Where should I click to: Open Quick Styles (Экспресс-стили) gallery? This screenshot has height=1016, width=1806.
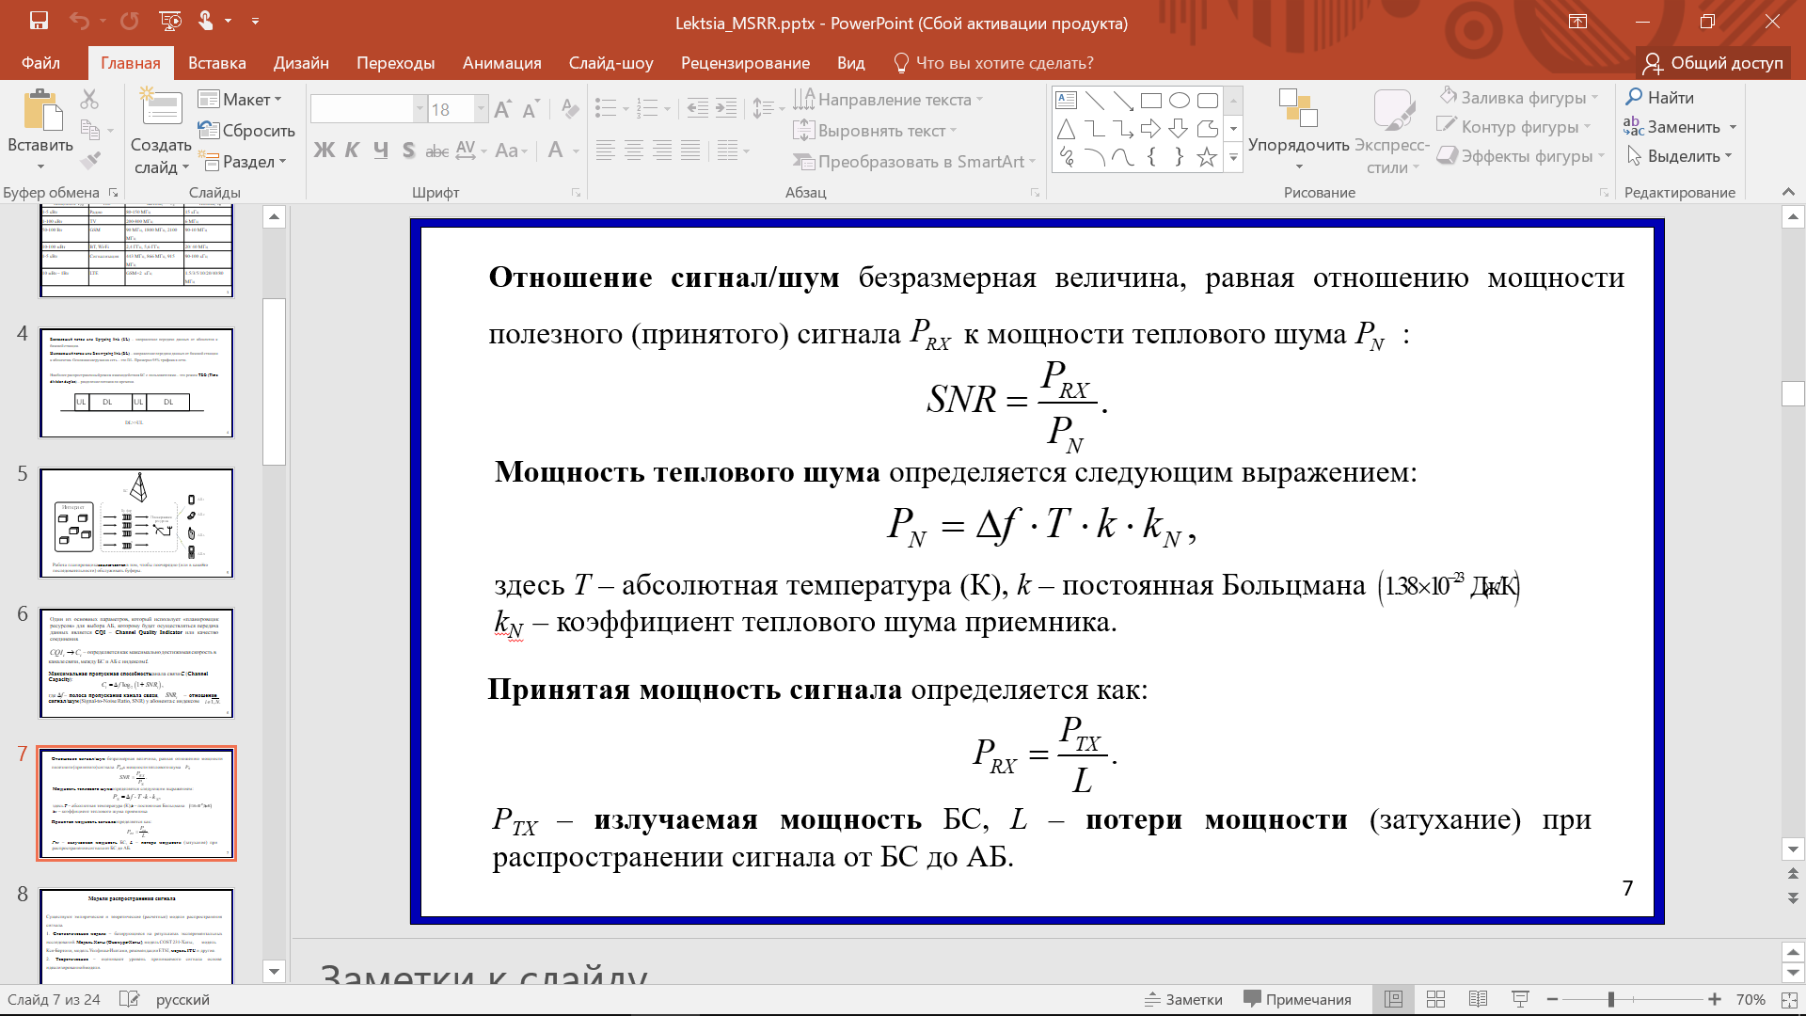click(1392, 130)
